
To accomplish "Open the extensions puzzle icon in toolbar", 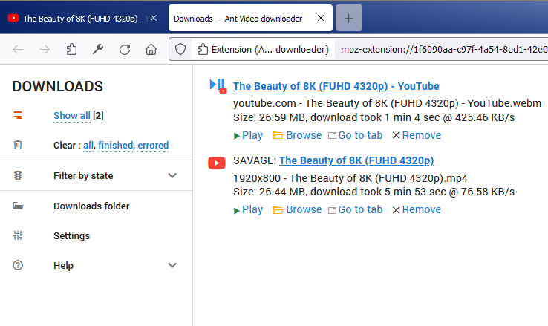I will coord(71,50).
